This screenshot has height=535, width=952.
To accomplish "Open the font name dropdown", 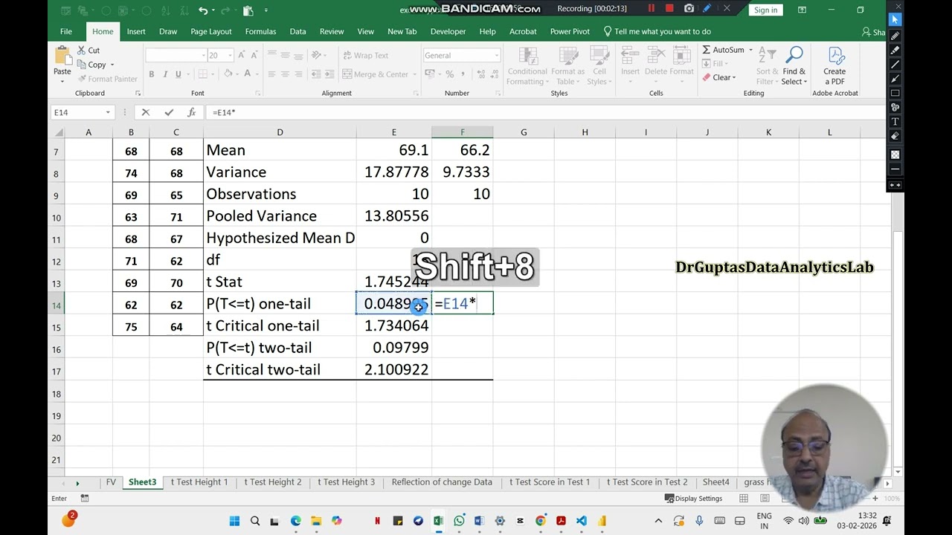I will pos(203,56).
